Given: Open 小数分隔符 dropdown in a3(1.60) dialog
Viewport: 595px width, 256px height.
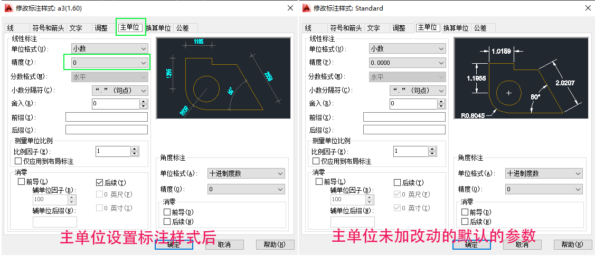Looking at the screenshot, I should point(120,91).
